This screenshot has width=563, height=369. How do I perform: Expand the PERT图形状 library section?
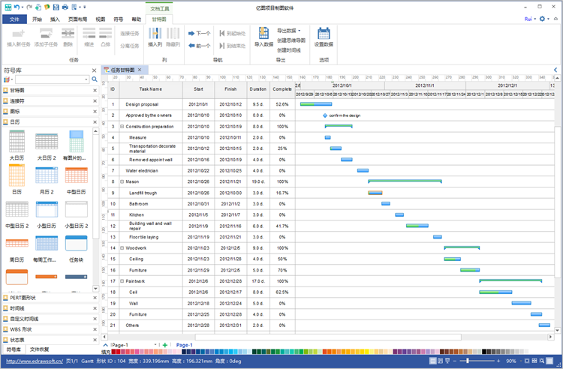[x=49, y=298]
